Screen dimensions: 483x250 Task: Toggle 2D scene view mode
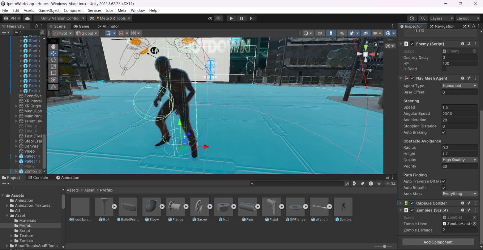pyautogui.click(x=320, y=33)
